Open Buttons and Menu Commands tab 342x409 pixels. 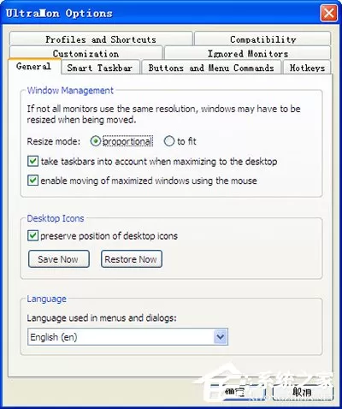(x=211, y=68)
